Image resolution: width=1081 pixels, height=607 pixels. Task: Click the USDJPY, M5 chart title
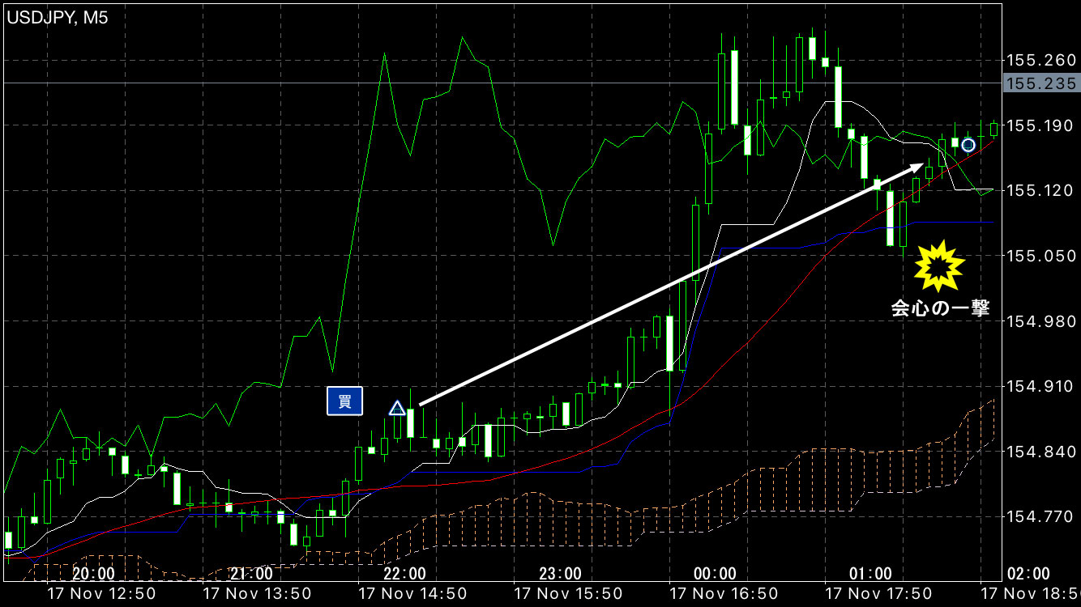(x=58, y=18)
